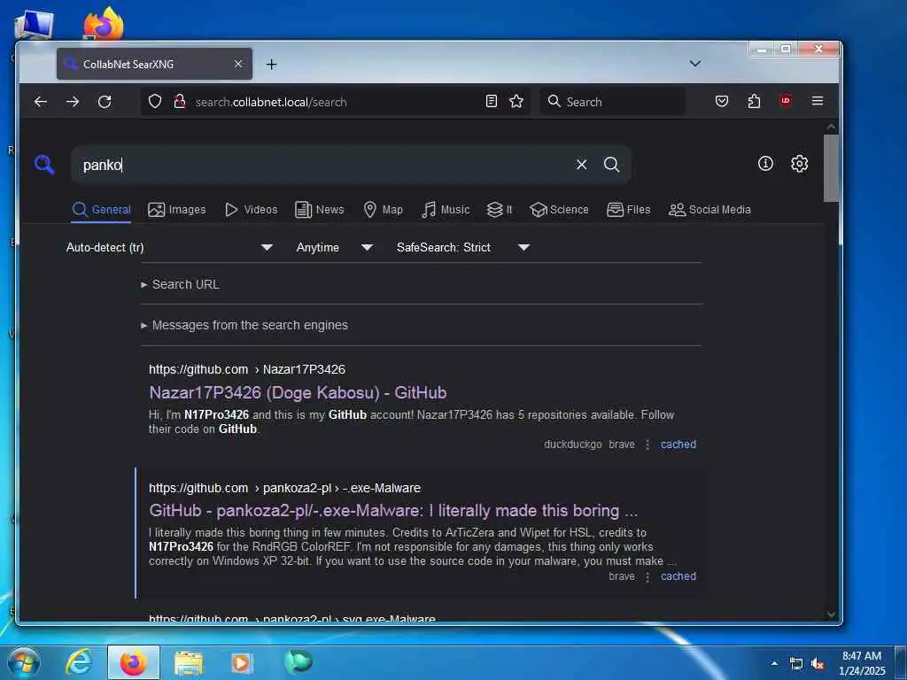The image size is (907, 680).
Task: Switch to the Science category
Action: click(x=559, y=210)
